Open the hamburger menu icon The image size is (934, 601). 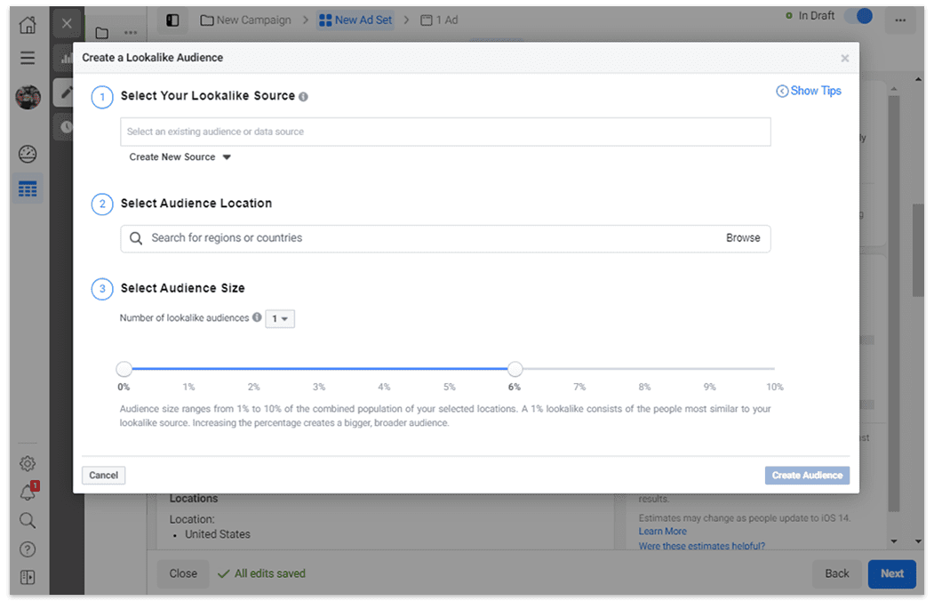click(28, 58)
